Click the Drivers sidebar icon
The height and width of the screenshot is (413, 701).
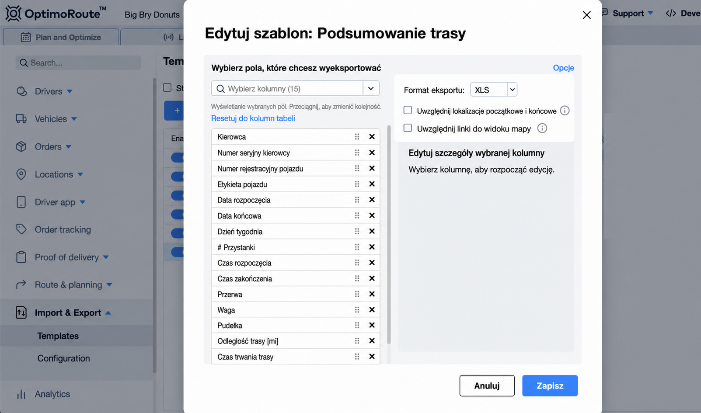coord(21,91)
